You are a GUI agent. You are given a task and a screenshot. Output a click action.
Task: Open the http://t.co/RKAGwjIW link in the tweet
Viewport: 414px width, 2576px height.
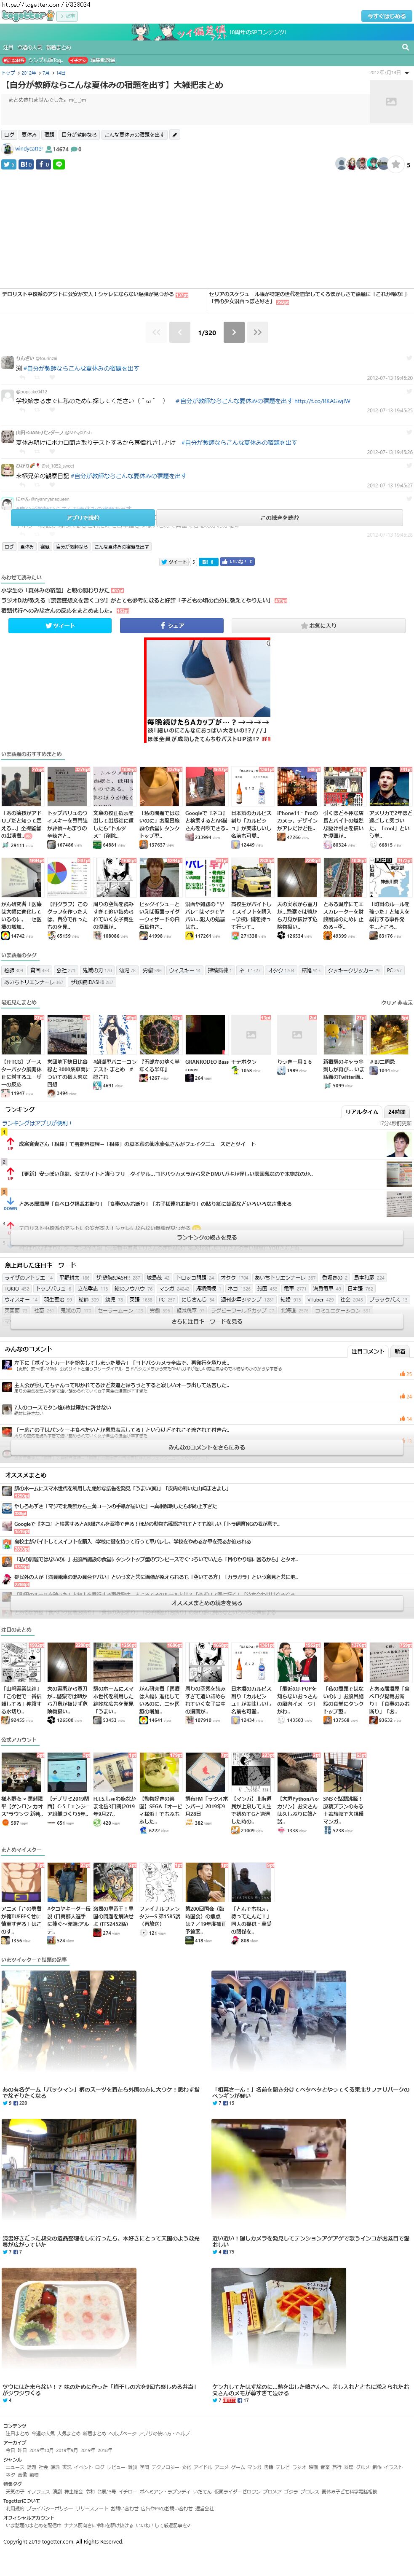coord(322,400)
